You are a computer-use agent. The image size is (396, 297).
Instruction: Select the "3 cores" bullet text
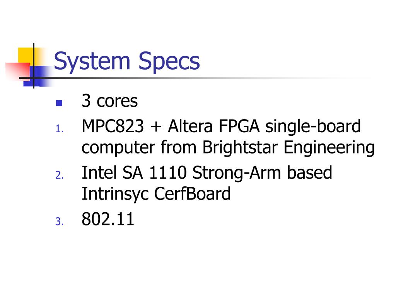click(109, 101)
